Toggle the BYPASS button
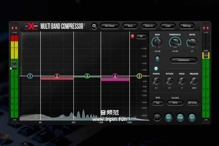This screenshot has height=146, width=219. [180, 118]
